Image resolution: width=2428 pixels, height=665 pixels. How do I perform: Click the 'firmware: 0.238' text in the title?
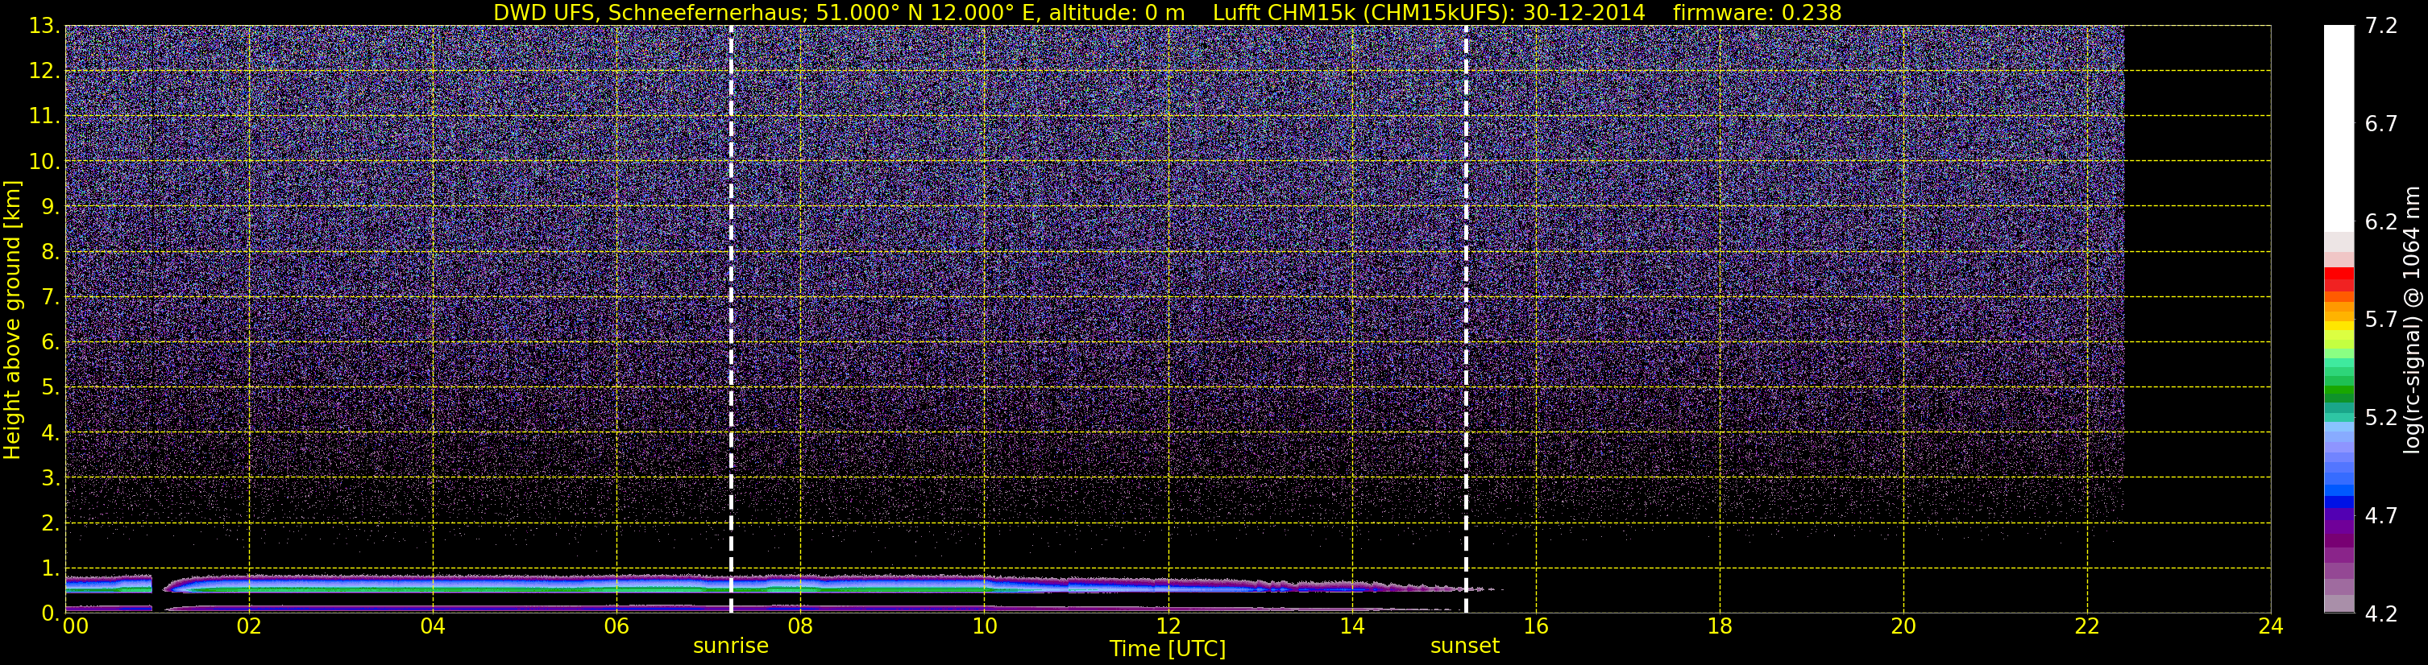tap(1757, 12)
